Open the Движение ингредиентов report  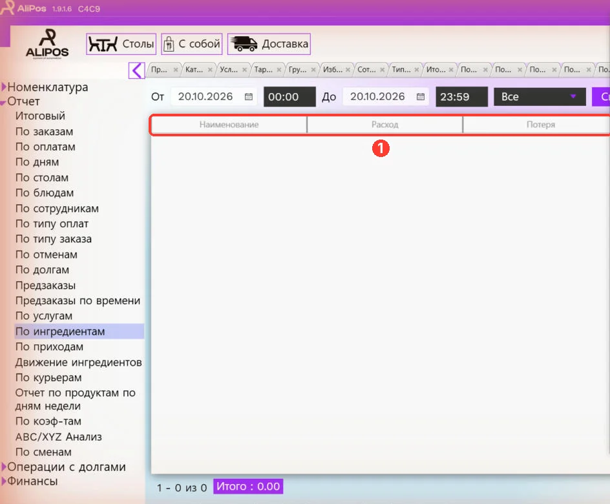[x=79, y=362]
